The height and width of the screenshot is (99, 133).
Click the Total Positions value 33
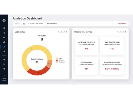(x=37, y=62)
